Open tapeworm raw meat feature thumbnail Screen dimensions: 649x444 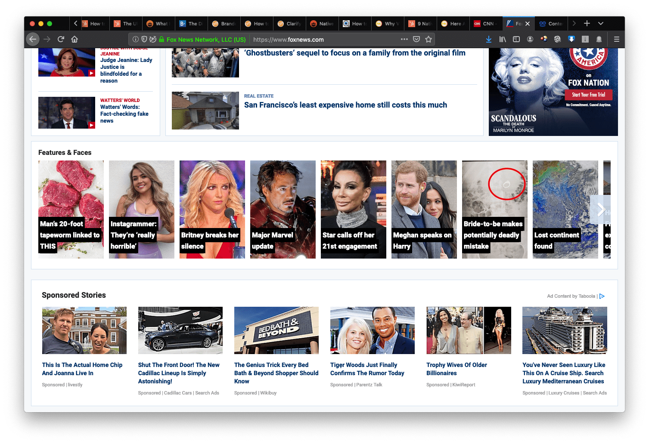[71, 210]
